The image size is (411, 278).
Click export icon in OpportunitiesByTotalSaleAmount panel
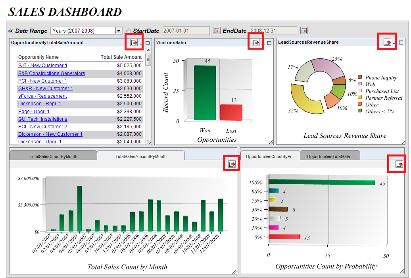(x=134, y=42)
